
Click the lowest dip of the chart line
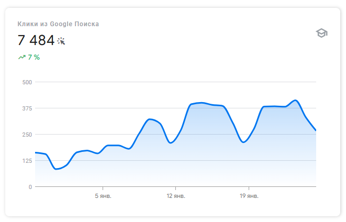click(x=57, y=169)
